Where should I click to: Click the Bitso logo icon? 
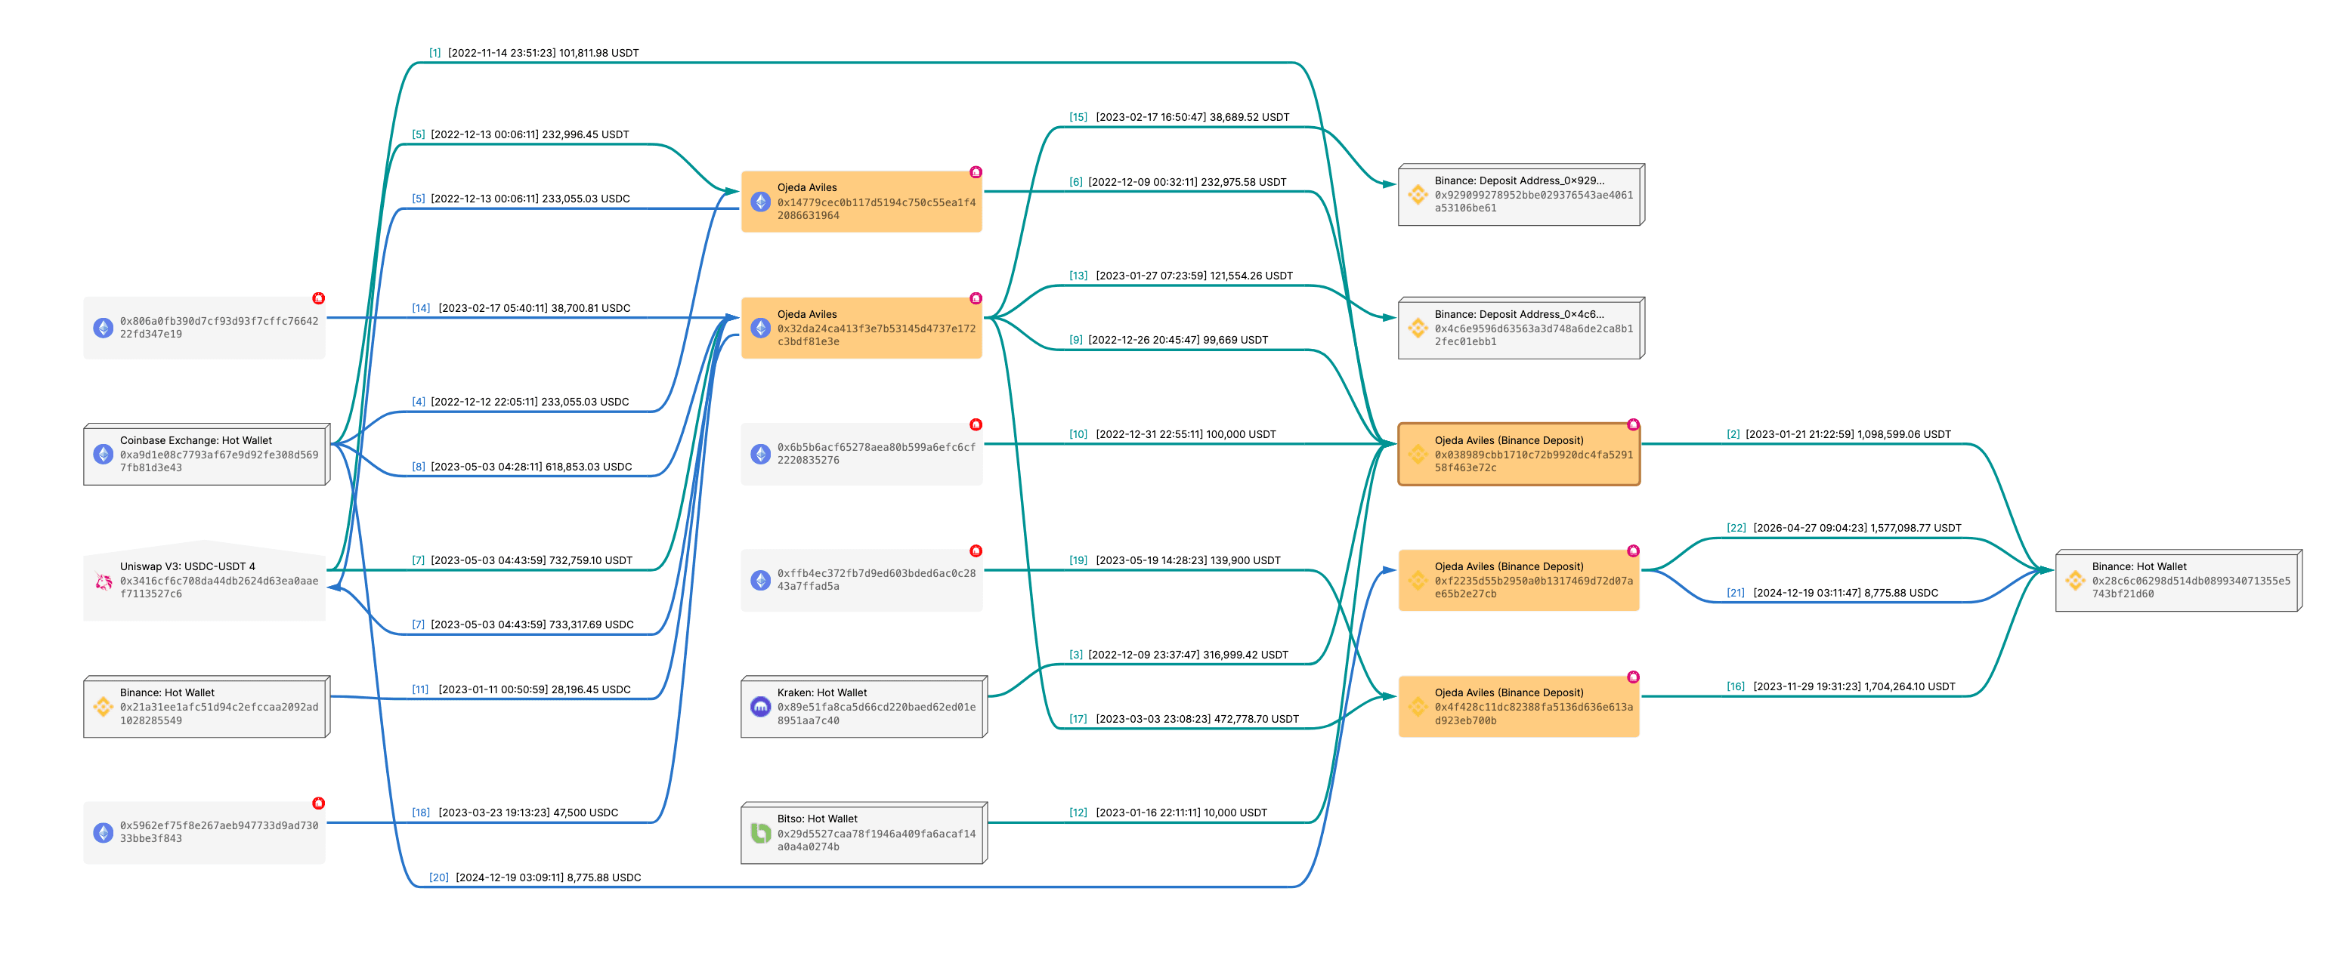[761, 832]
